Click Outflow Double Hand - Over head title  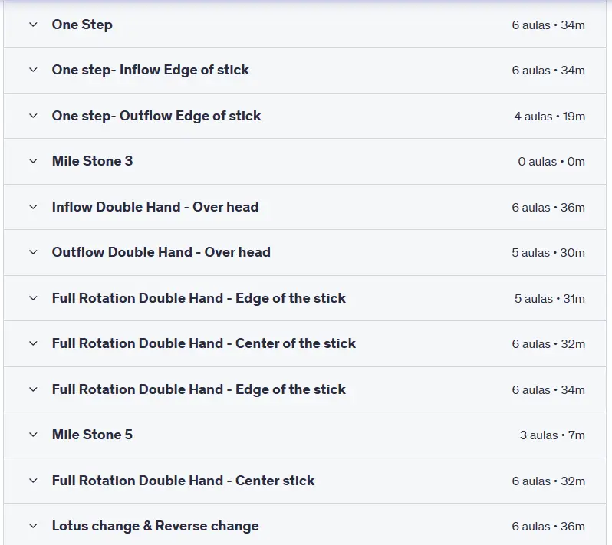click(161, 252)
